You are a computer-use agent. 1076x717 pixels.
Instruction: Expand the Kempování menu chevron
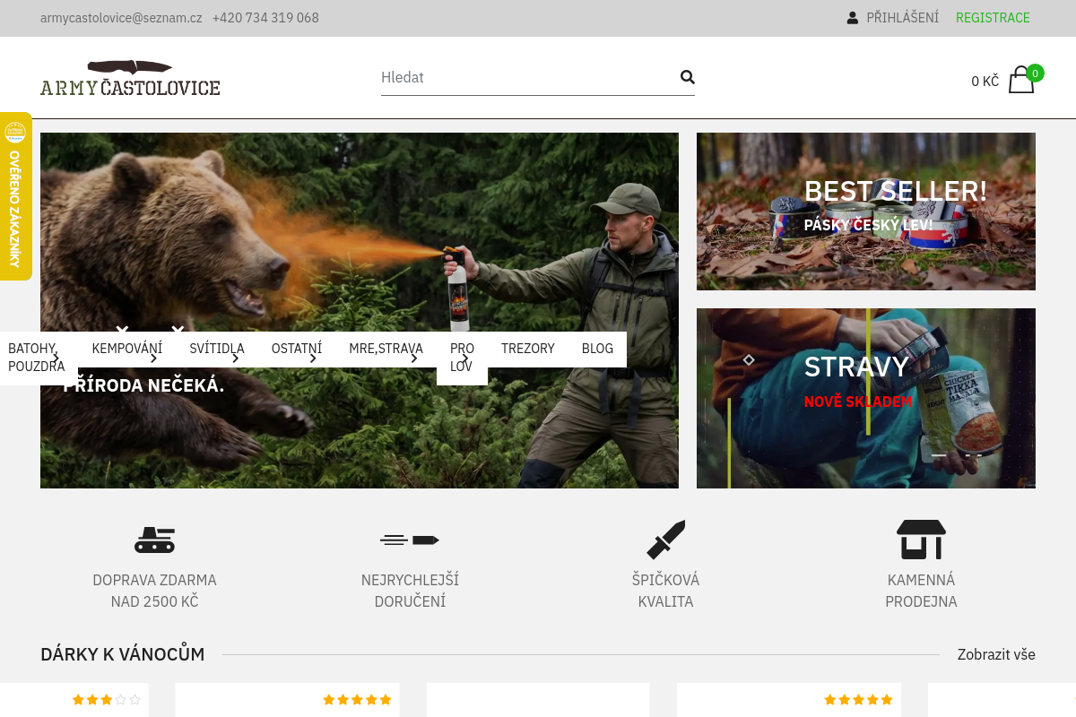click(x=153, y=358)
